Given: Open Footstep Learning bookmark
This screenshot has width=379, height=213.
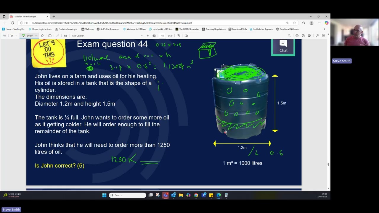Looking at the screenshot, I should click(66, 29).
